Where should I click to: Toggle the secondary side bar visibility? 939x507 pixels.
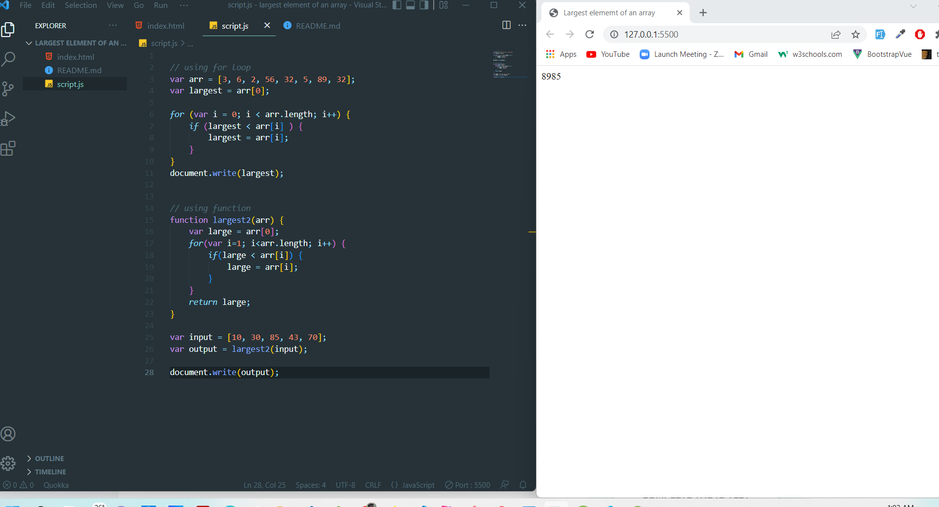(424, 5)
